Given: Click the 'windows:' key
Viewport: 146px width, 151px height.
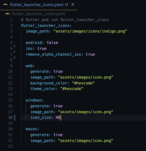Looking at the screenshot, I should click(x=35, y=100).
